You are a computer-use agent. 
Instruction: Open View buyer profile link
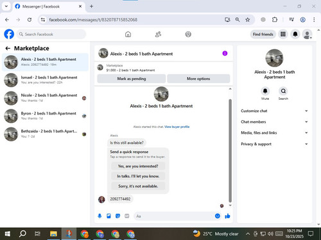(x=177, y=127)
